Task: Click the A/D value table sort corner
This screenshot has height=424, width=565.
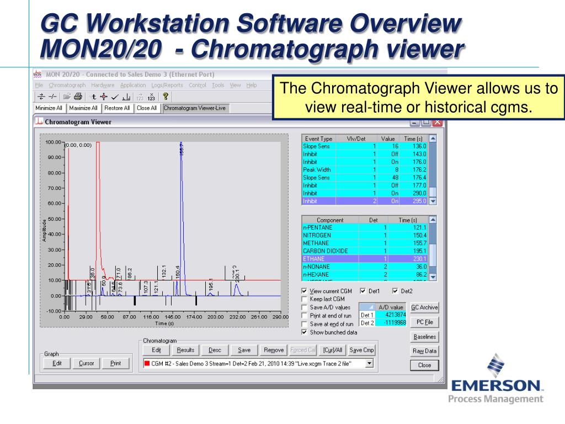Action: [x=367, y=307]
